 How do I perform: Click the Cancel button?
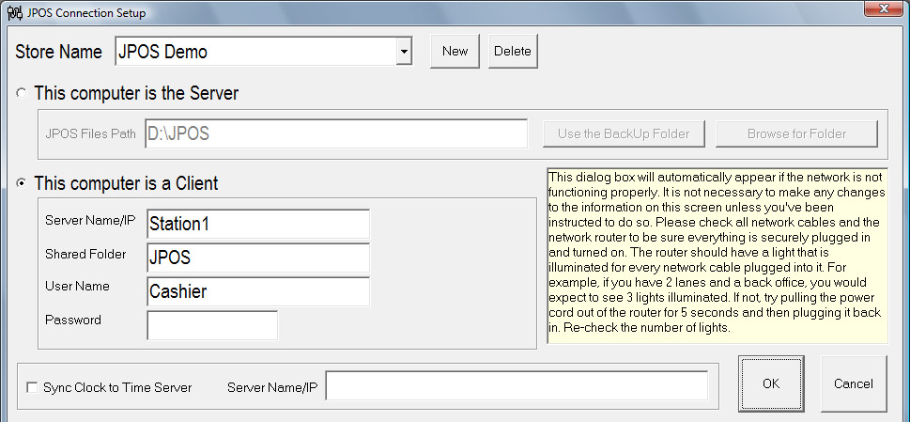[853, 383]
